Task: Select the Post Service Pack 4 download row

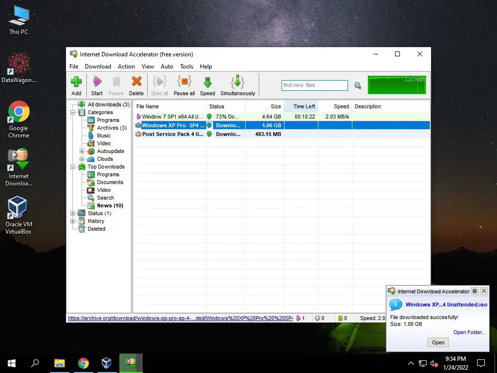Action: [282, 134]
